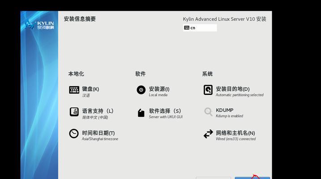
Task: Open the KDUMP label
Action: [x=224, y=110]
